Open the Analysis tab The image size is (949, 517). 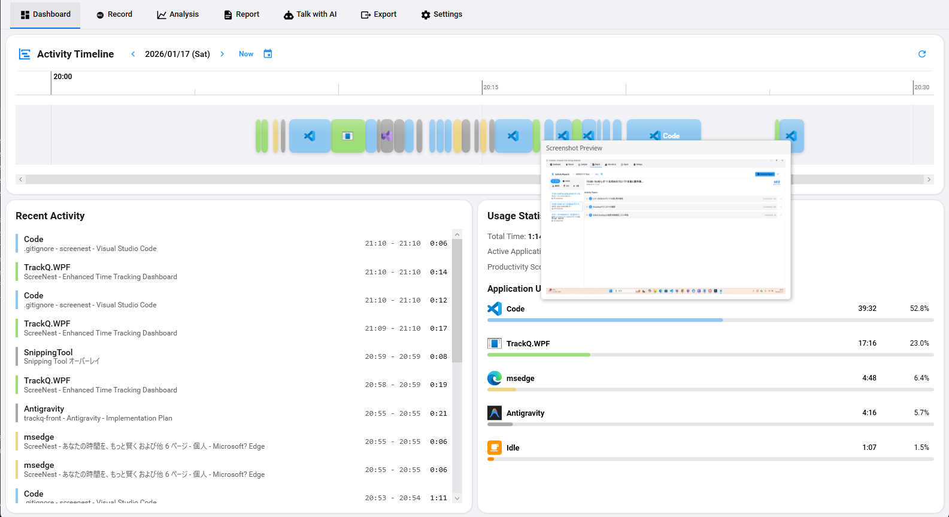pyautogui.click(x=178, y=14)
